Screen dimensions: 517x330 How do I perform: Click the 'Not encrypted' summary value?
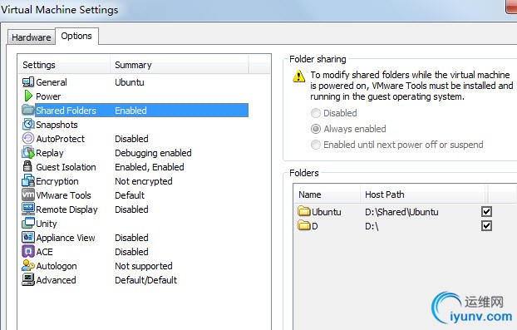click(x=144, y=181)
